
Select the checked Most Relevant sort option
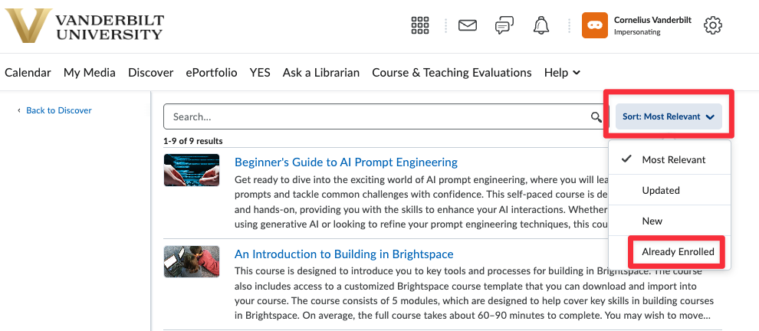point(673,159)
